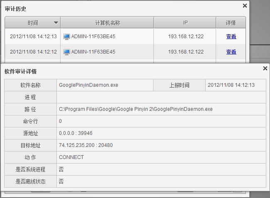Select IP 193.168.12.122 in 14:12:12 row

186,52
